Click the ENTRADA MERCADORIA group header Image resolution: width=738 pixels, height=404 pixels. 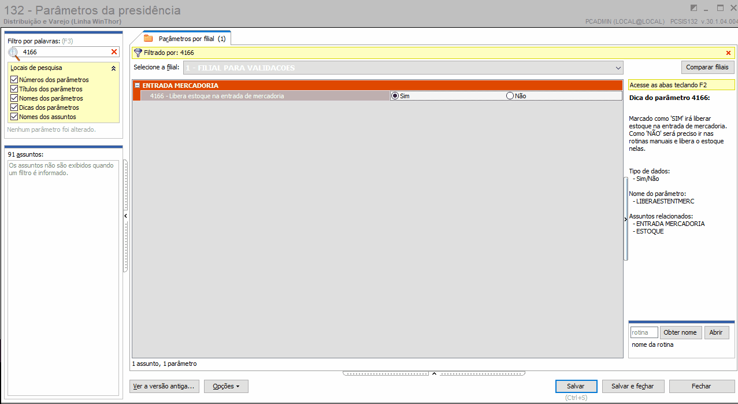[x=378, y=86]
